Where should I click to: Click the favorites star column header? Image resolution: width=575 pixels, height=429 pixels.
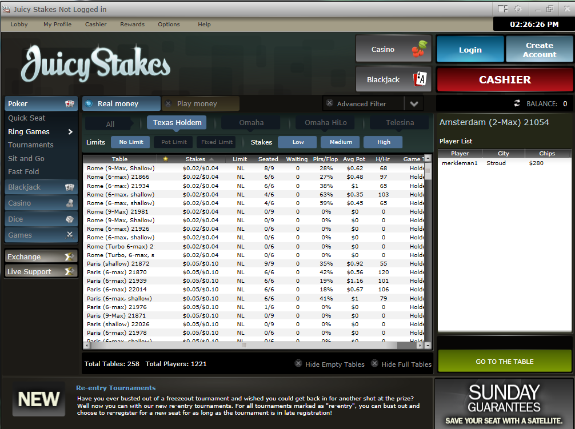click(x=165, y=159)
